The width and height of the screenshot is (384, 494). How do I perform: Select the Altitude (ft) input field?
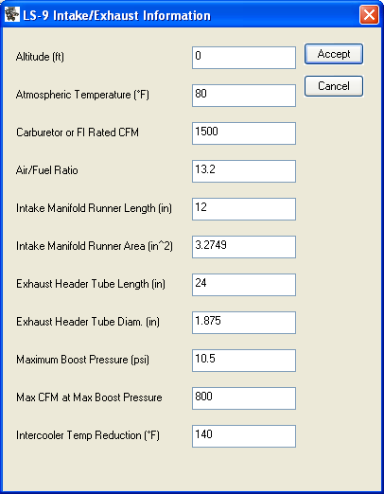[244, 58]
